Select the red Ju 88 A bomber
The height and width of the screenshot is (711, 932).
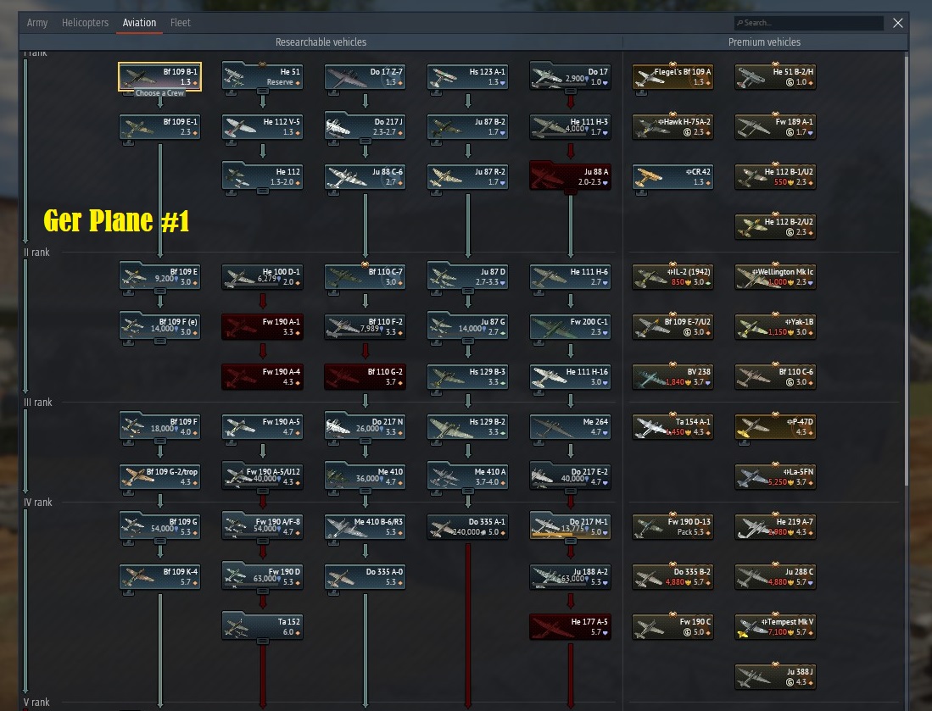click(x=570, y=176)
